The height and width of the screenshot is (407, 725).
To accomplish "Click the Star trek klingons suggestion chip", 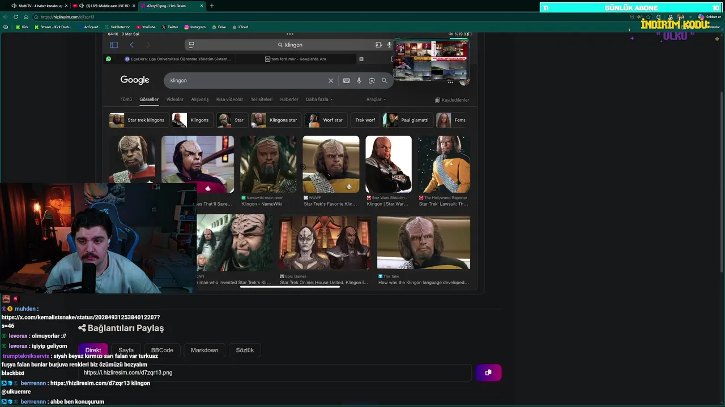I will tap(139, 120).
